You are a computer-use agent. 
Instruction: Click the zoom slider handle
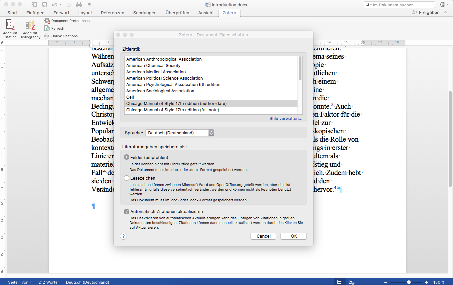[409, 282]
